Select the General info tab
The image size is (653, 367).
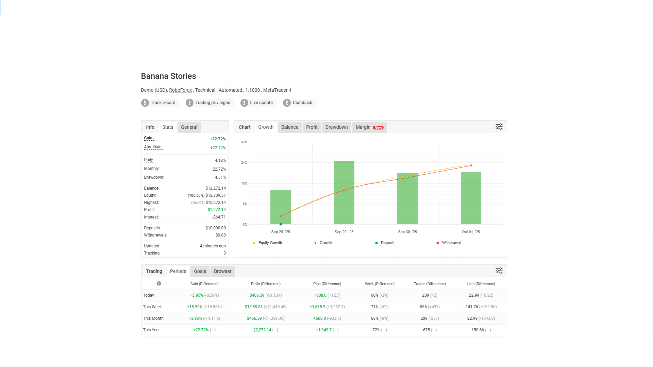(189, 127)
